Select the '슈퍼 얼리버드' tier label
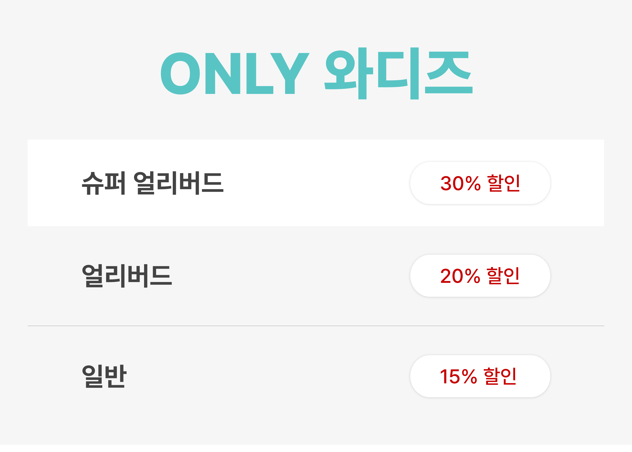Screen dimensions: 632x452 click(152, 183)
